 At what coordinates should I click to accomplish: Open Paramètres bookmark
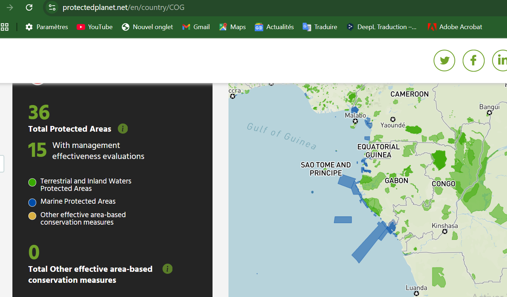click(x=46, y=27)
